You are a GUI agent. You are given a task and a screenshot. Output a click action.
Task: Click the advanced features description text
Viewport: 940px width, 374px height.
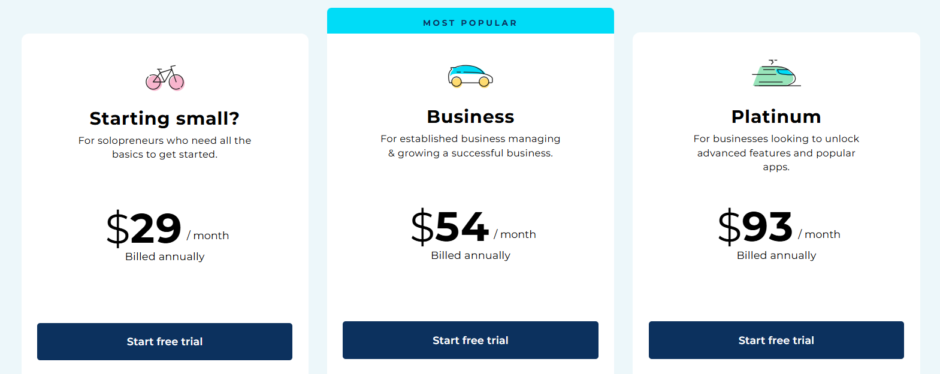776,153
